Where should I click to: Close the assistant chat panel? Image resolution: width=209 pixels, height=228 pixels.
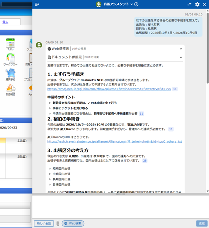[x=204, y=4]
